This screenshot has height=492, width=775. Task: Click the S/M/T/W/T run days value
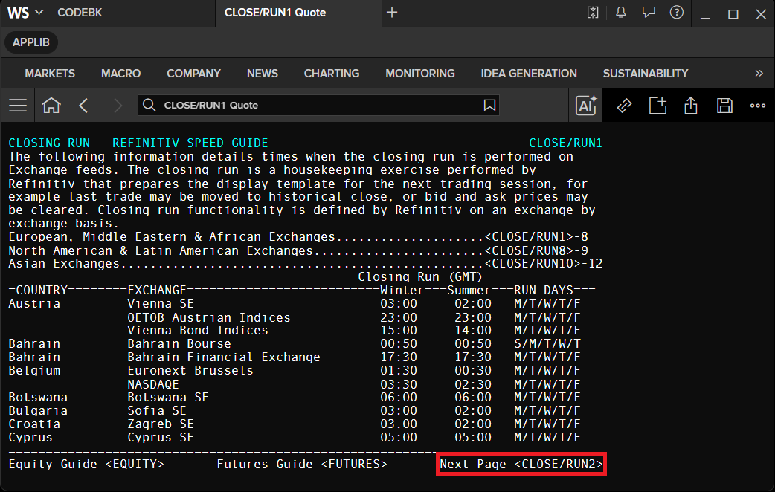[547, 344]
